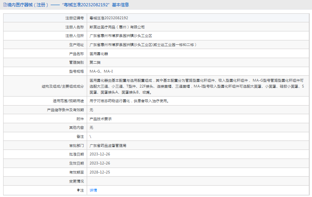Open the 详情 link in the 注 row
Image resolution: width=312 pixels, height=197 pixels.
93,190
